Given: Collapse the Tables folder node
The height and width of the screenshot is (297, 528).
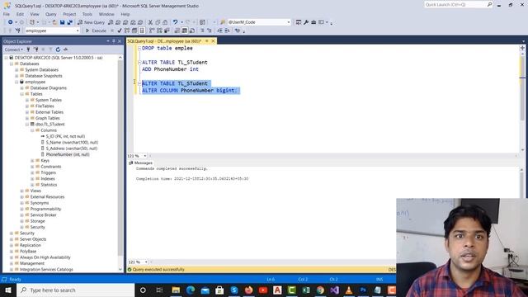Looking at the screenshot, I should (22, 94).
